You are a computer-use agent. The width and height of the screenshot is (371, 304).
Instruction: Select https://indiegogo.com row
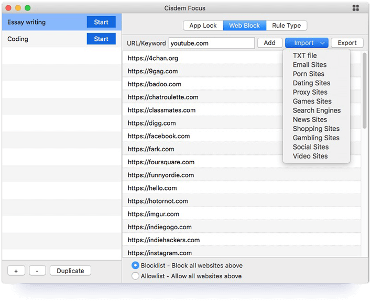coord(242,227)
